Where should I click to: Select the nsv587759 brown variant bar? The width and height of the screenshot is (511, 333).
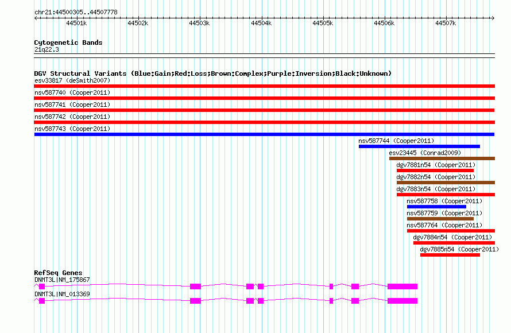pyautogui.click(x=440, y=219)
